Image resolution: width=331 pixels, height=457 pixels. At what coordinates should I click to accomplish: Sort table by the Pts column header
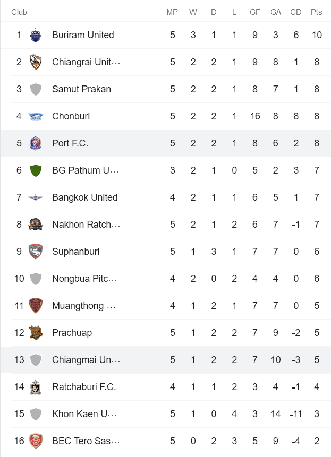(317, 12)
